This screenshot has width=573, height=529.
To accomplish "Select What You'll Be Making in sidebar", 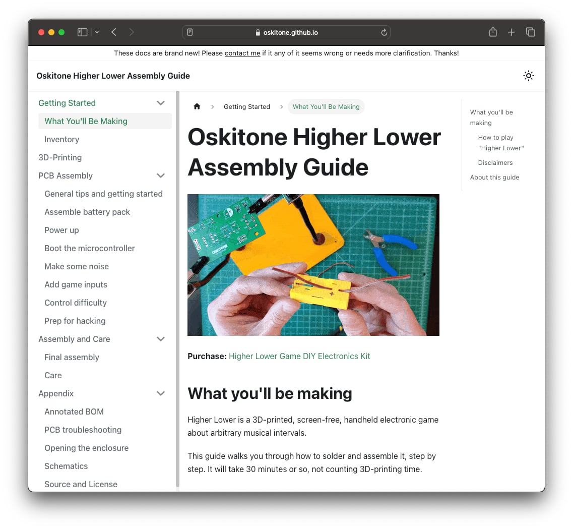I will click(x=105, y=121).
